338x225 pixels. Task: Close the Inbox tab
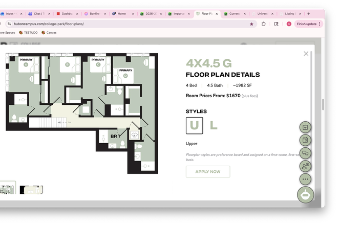coord(21,14)
